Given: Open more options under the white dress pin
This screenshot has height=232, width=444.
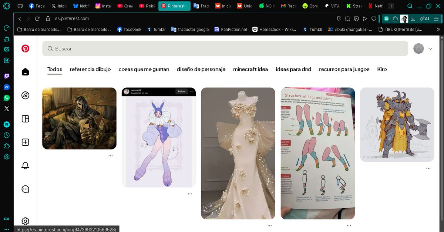Looking at the screenshot, I should (x=269, y=225).
